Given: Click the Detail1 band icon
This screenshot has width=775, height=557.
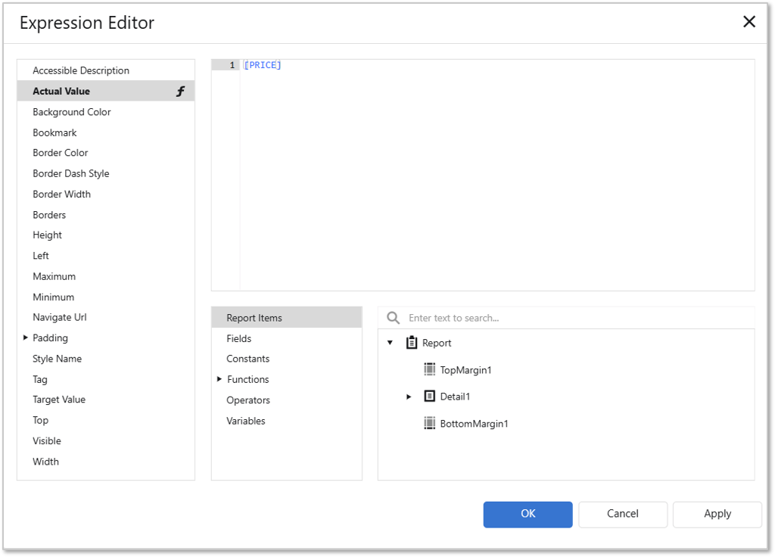Looking at the screenshot, I should coord(430,396).
